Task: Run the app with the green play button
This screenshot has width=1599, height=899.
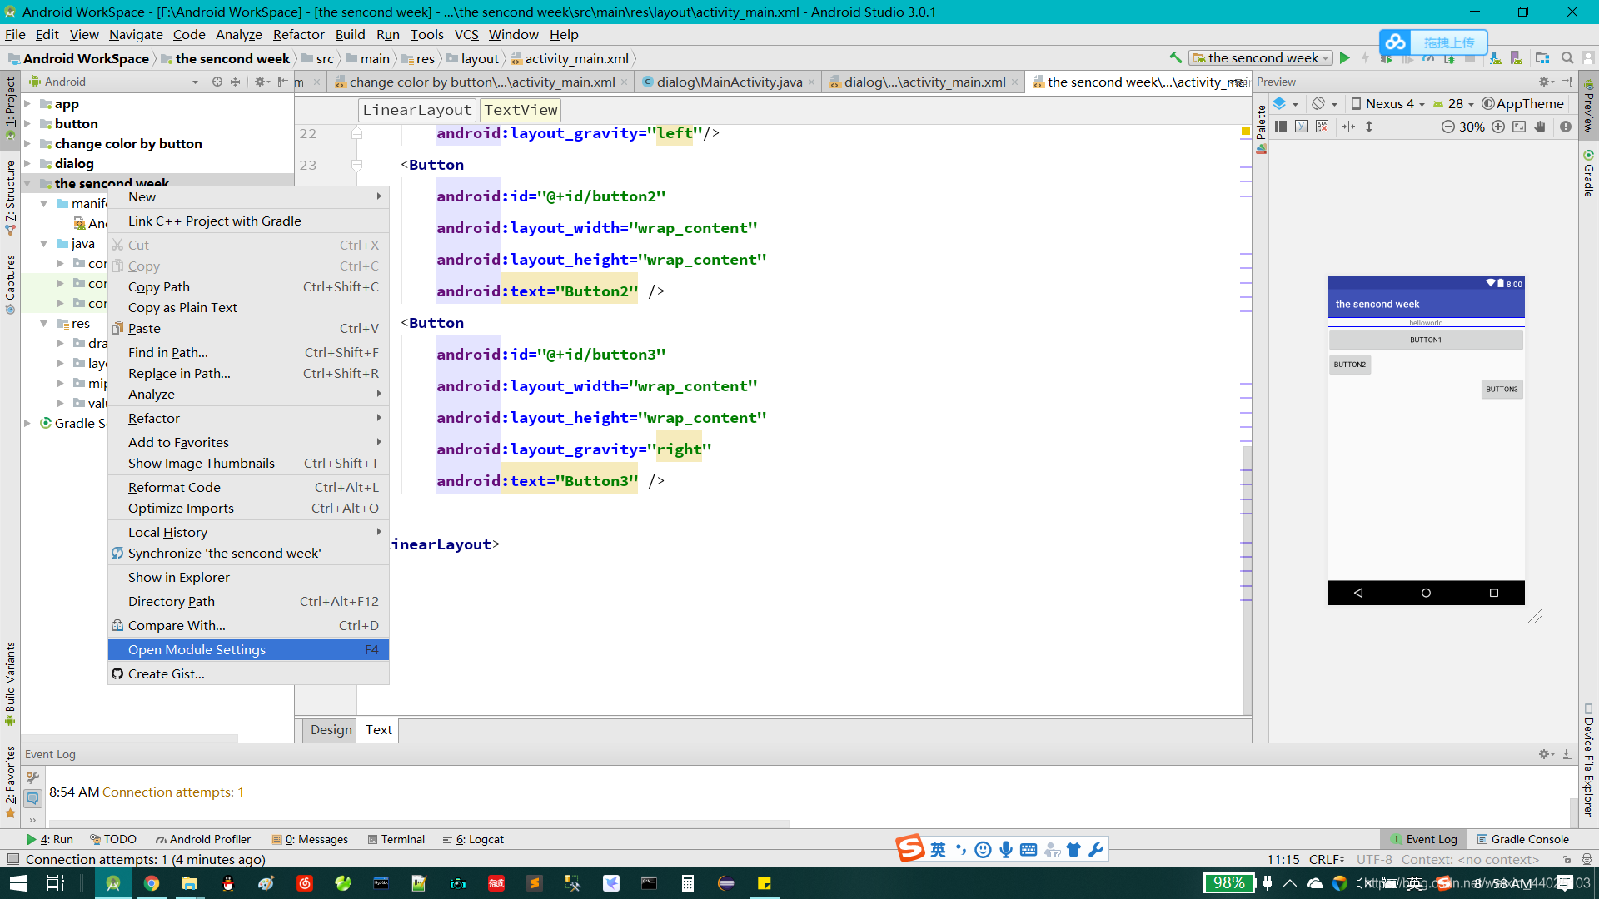Action: tap(1344, 58)
